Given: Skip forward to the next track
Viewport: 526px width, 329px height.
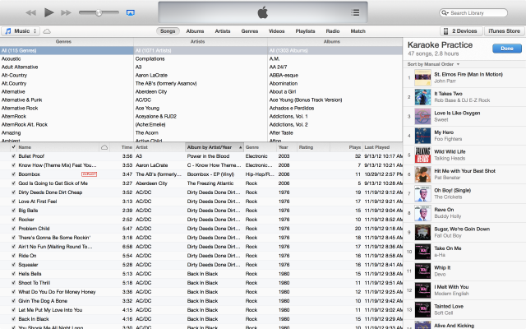Looking at the screenshot, I should 66,13.
